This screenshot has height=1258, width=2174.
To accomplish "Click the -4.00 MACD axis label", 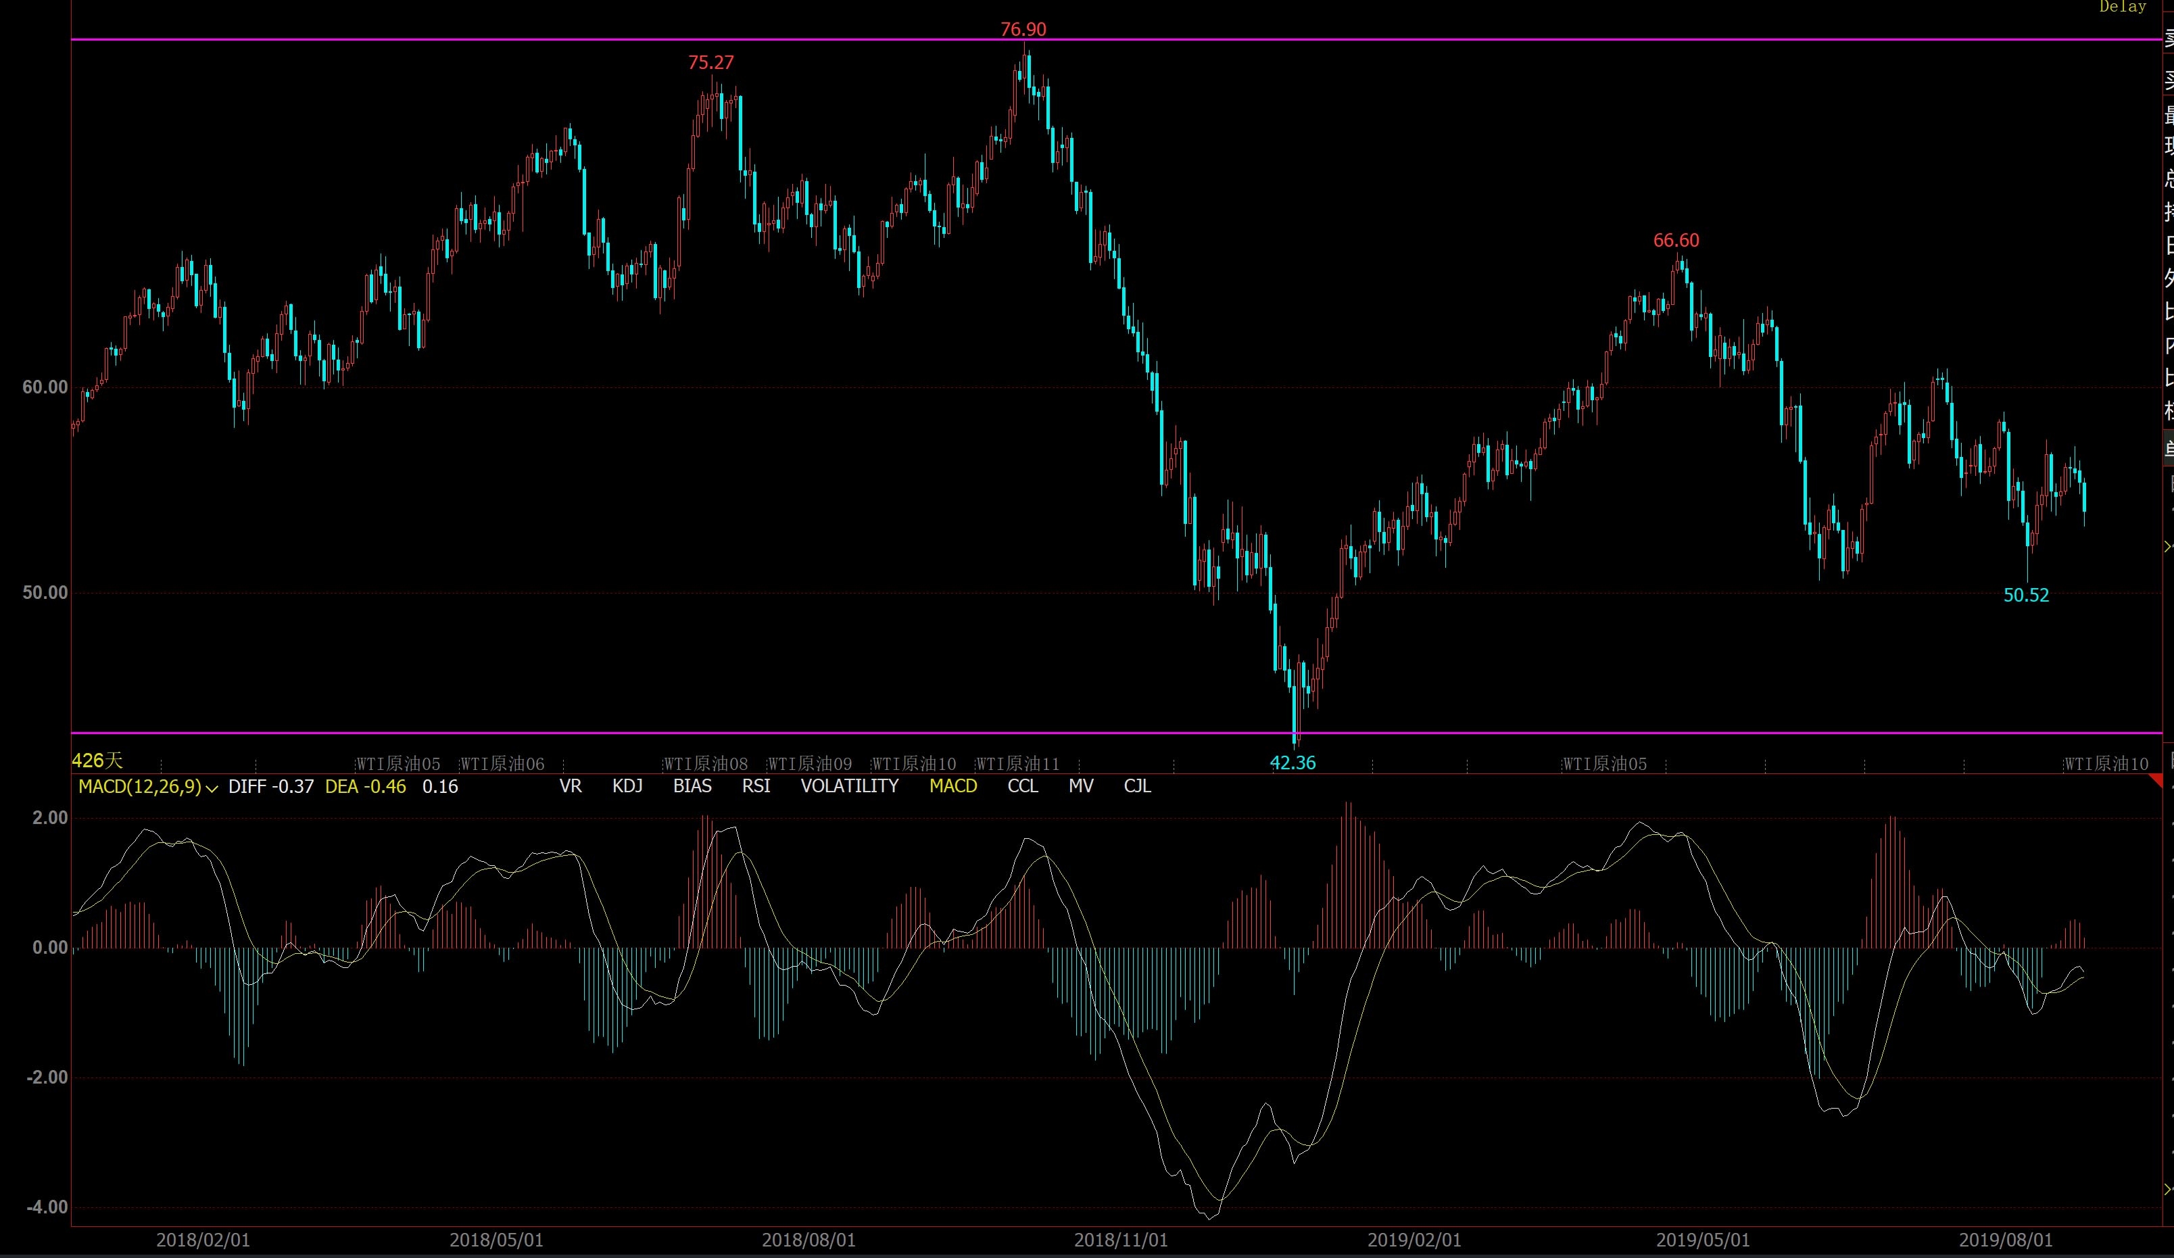I will point(47,1207).
